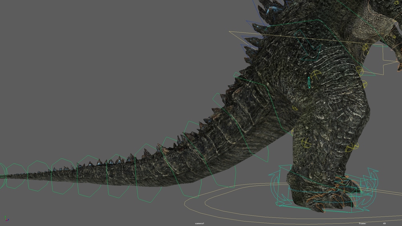The image size is (402, 226).
Task: Select the teal downward arrow hip control
Action: tap(307, 46)
